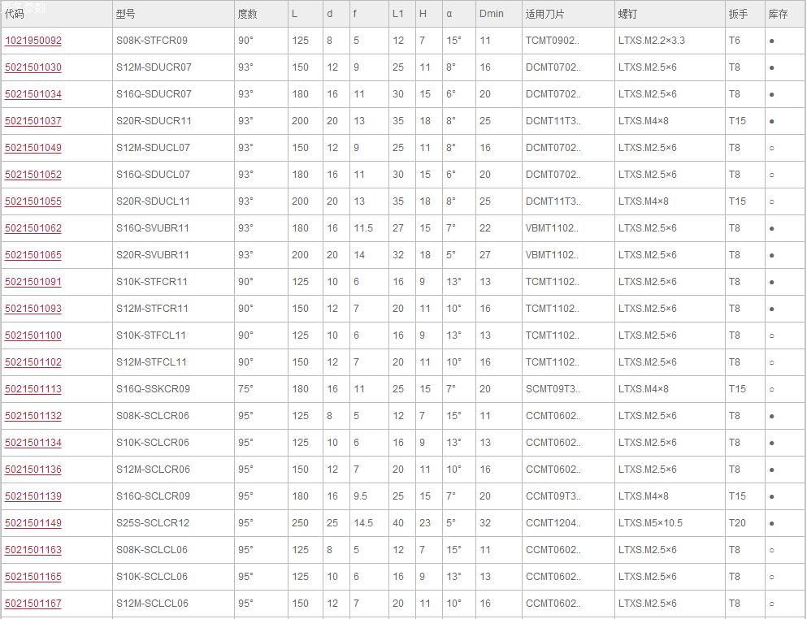This screenshot has height=619, width=807.
Task: Open code 5021501052 link
Action: 33,175
